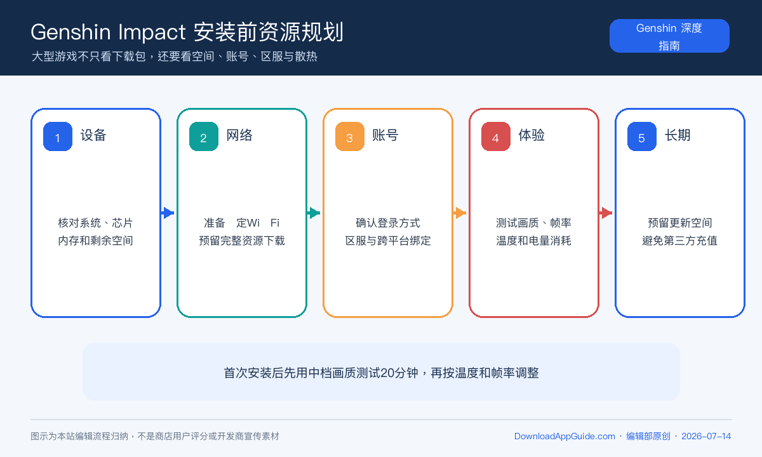Click the Wi Fi text in 网络 card
This screenshot has width=762, height=457.
pos(263,223)
